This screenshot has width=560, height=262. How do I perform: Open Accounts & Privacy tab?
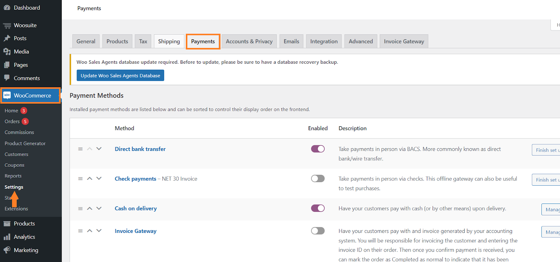pos(249,41)
